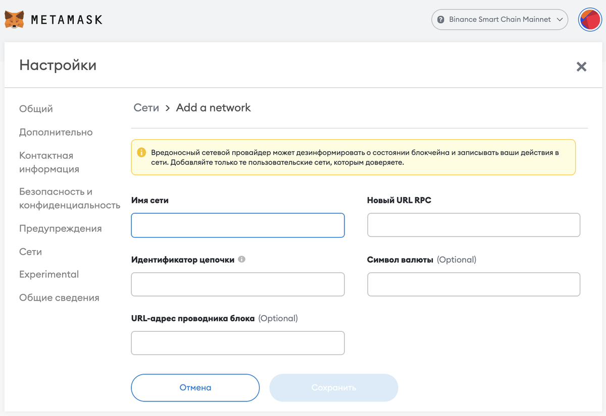This screenshot has width=606, height=416.
Task: Open the account avatar menu
Action: (589, 20)
